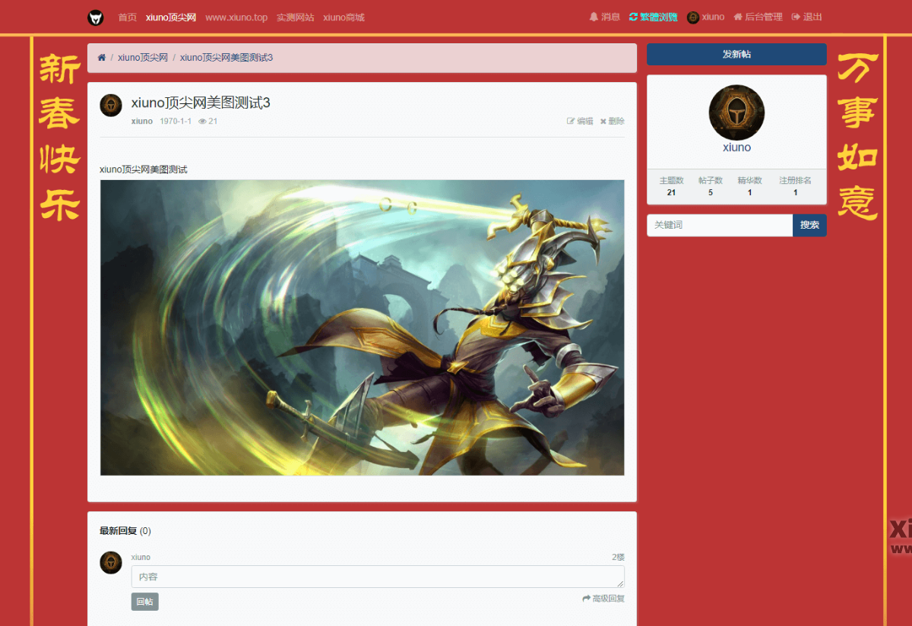Viewport: 912px width, 626px height.
Task: Open the warrior artwork in the post
Action: click(362, 327)
